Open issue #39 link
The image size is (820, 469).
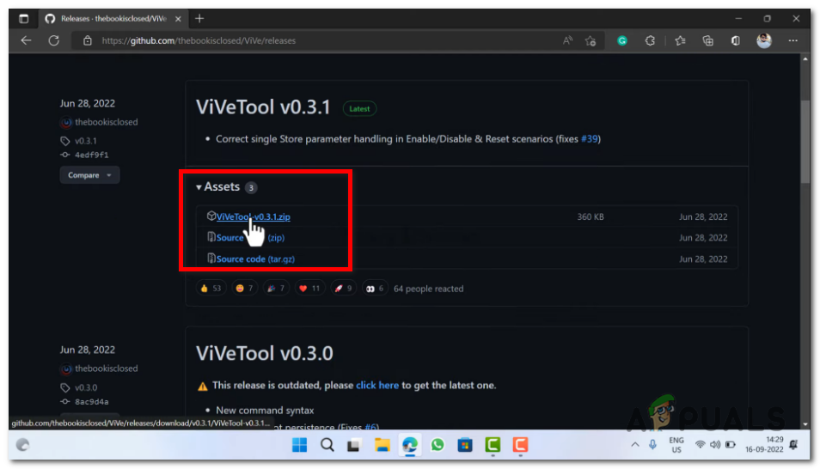(x=589, y=139)
